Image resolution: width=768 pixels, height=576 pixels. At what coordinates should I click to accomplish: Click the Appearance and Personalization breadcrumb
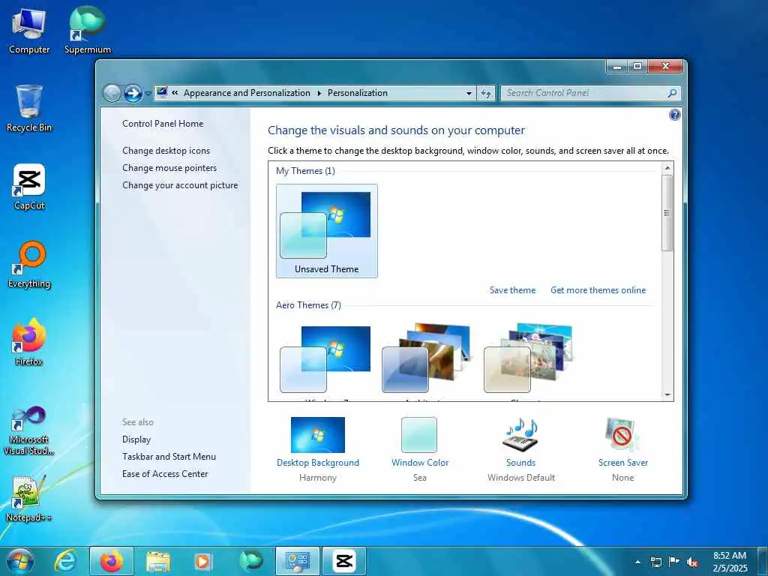[x=247, y=93]
